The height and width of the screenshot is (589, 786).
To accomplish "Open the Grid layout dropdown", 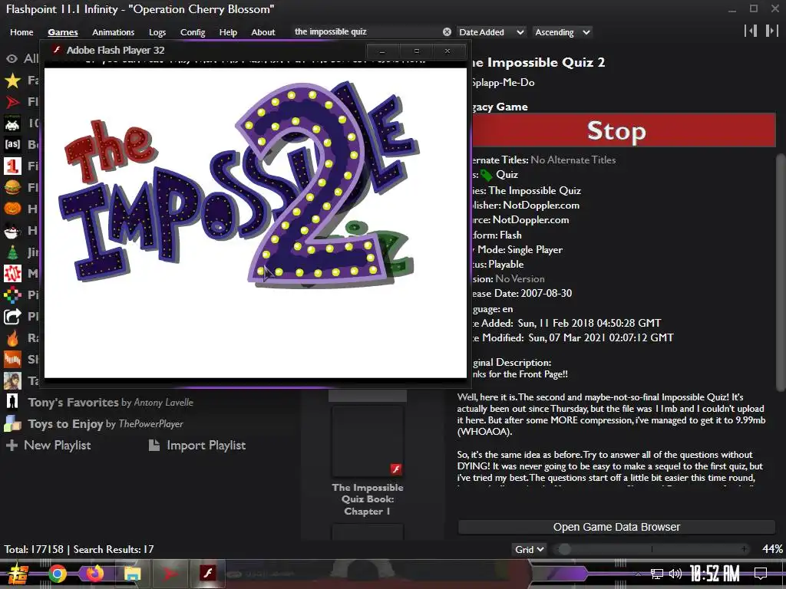I will (529, 549).
